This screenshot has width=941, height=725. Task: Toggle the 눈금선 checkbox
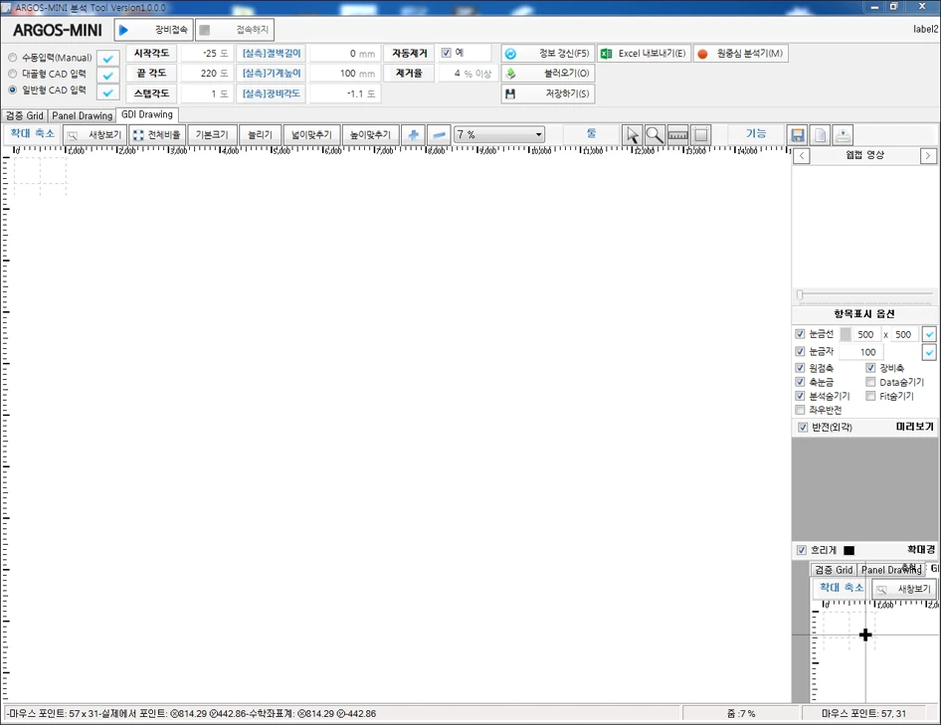pos(800,334)
